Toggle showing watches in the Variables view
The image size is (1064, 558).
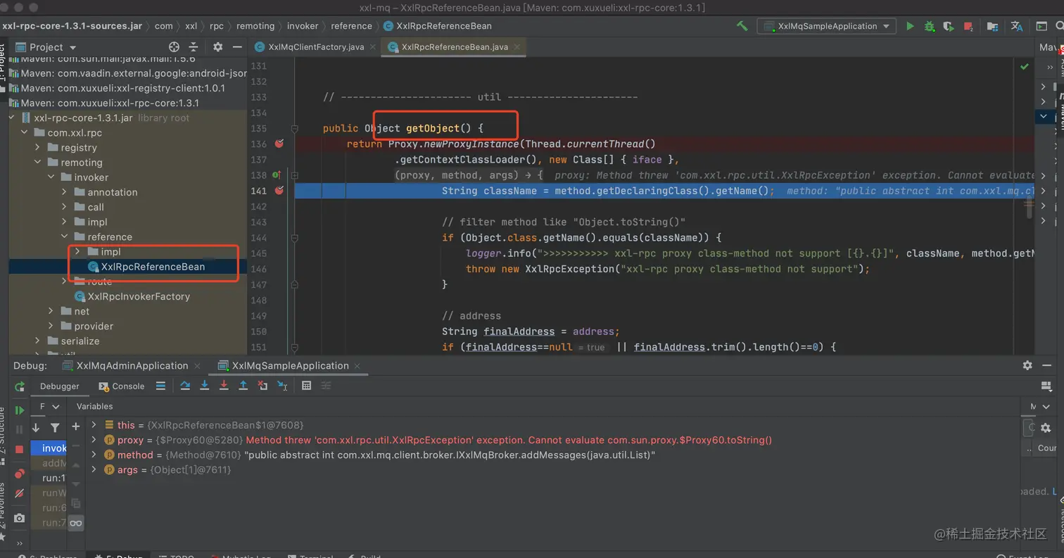[76, 523]
